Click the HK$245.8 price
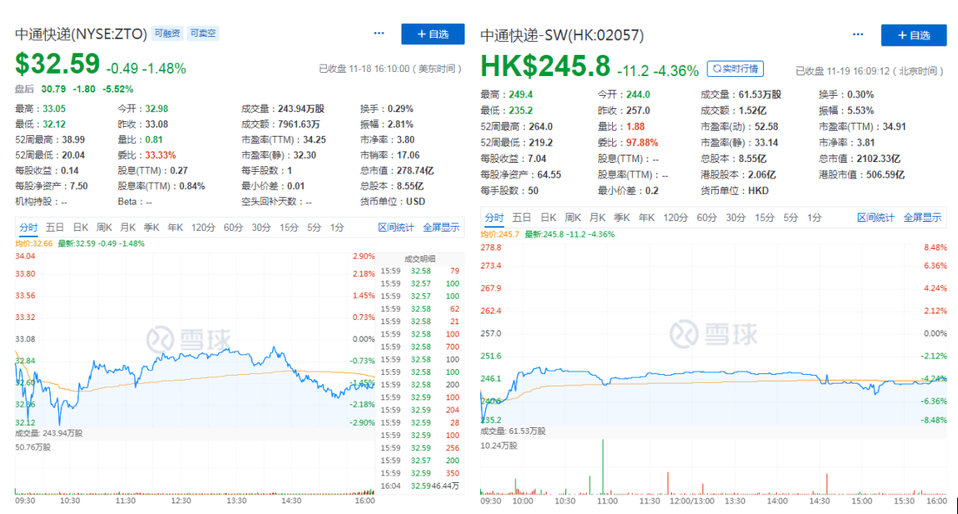958x514 pixels. coord(545,66)
